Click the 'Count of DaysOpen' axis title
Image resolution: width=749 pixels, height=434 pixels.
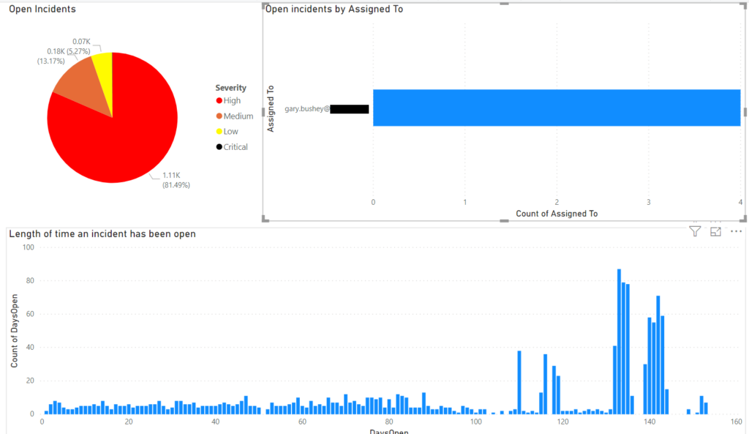[14, 331]
